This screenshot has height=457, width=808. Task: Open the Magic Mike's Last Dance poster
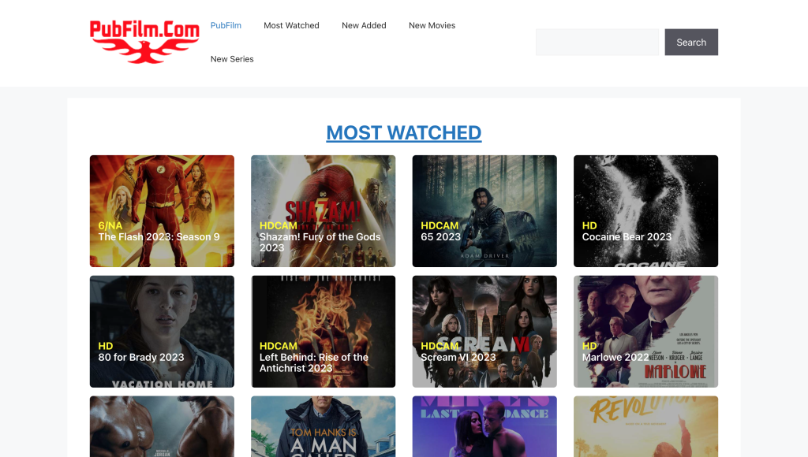pyautogui.click(x=484, y=426)
